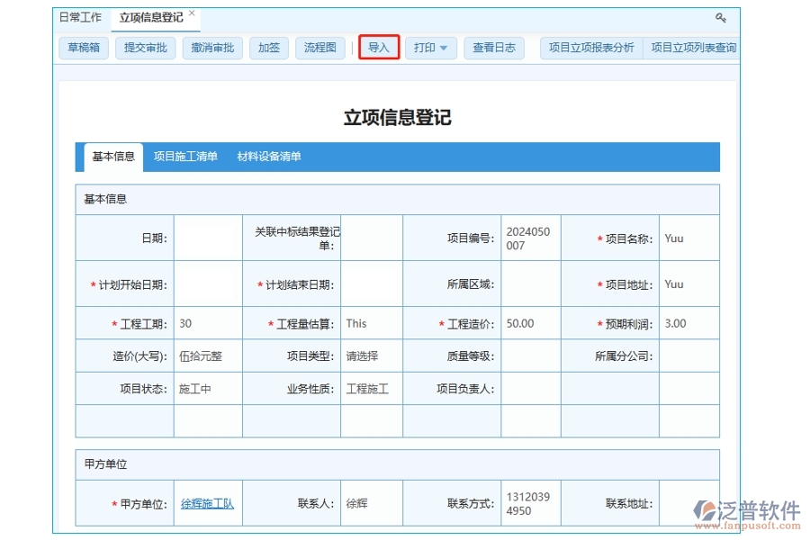Open 查看日志 to view logs
810x540 pixels.
(x=493, y=48)
